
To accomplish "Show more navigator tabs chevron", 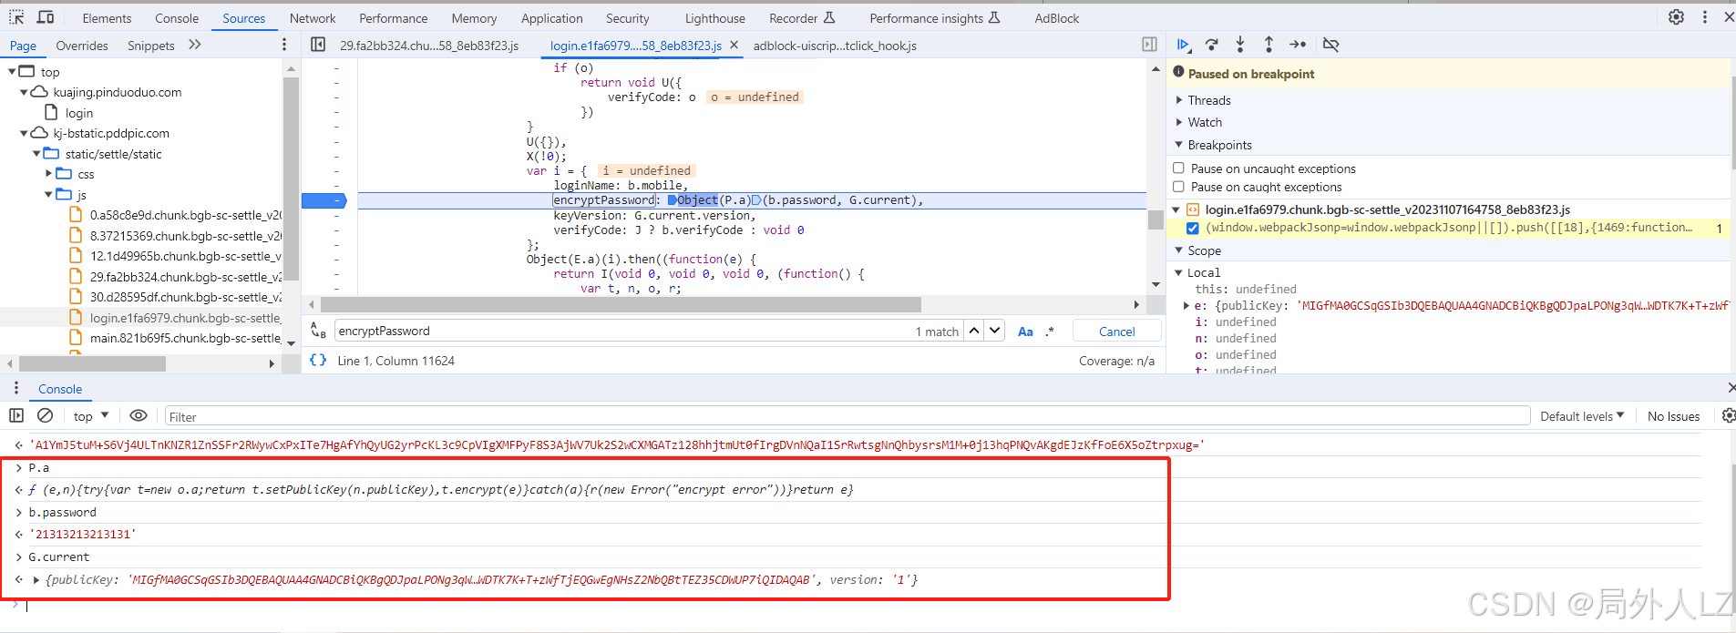I will (194, 45).
